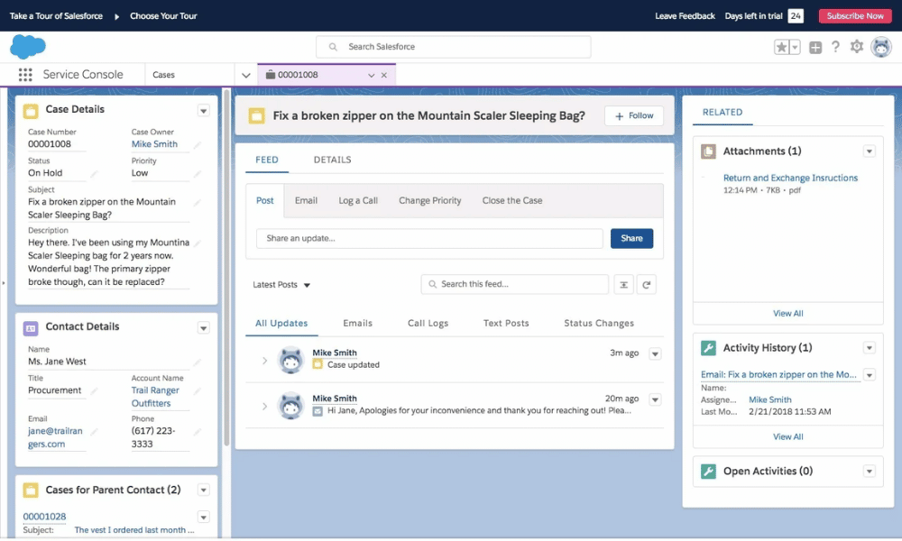The width and height of the screenshot is (902, 541).
Task: Open the Setup gear icon
Action: (x=857, y=47)
